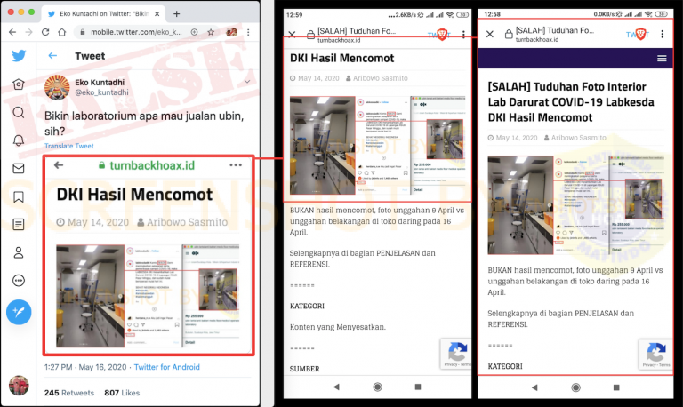Open hamburger menu on right phone site
The height and width of the screenshot is (407, 683).
point(662,59)
